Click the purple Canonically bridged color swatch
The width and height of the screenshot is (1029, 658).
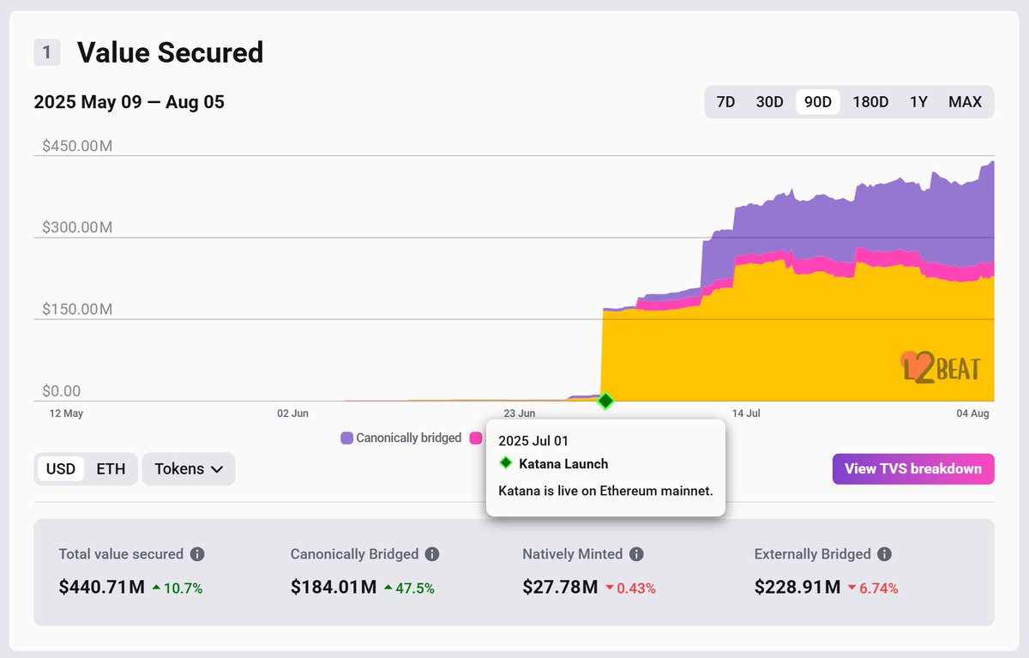[x=346, y=438]
